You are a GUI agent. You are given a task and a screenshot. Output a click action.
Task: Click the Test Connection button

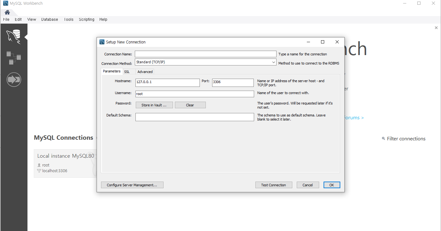click(x=274, y=185)
